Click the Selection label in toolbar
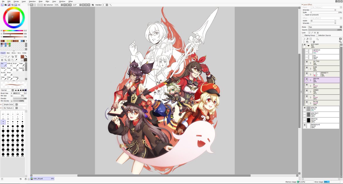The image size is (343, 184). (50, 5)
